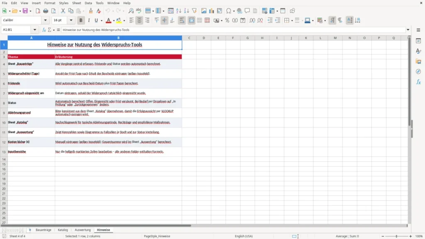Apply yellow background highlight color

coord(119,20)
